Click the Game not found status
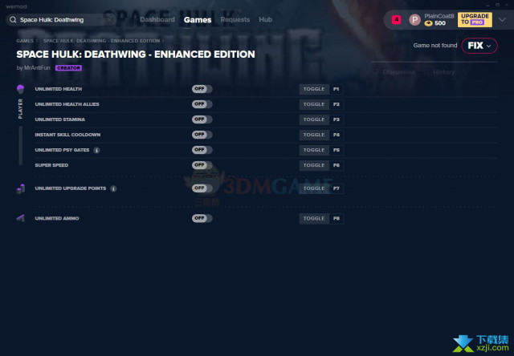This screenshot has width=514, height=356. coord(435,46)
